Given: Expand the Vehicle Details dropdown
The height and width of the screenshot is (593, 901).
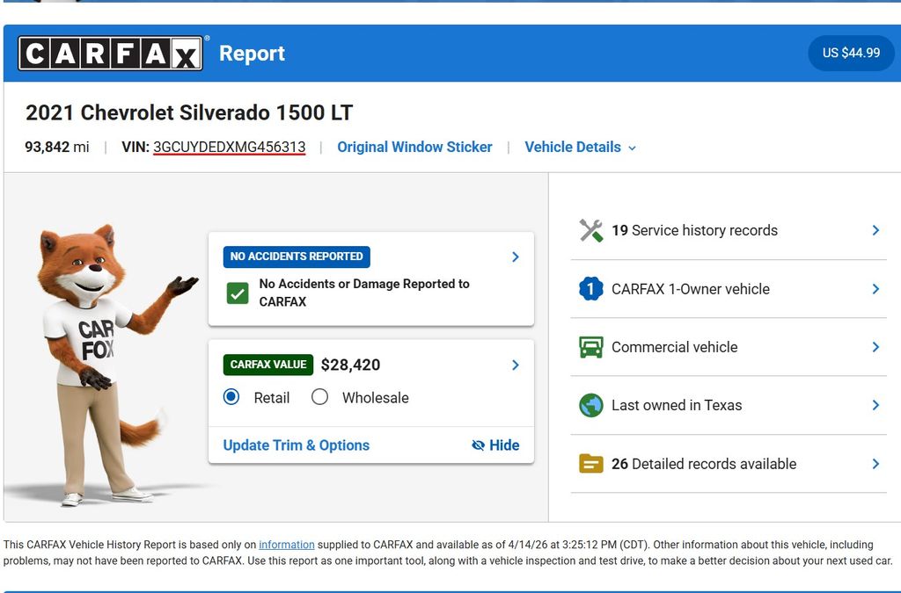Looking at the screenshot, I should point(580,148).
